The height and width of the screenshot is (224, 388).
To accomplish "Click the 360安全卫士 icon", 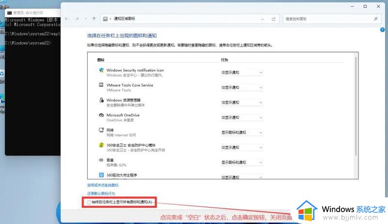I will [x=101, y=145].
